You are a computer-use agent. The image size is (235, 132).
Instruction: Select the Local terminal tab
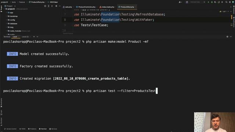(15, 37)
